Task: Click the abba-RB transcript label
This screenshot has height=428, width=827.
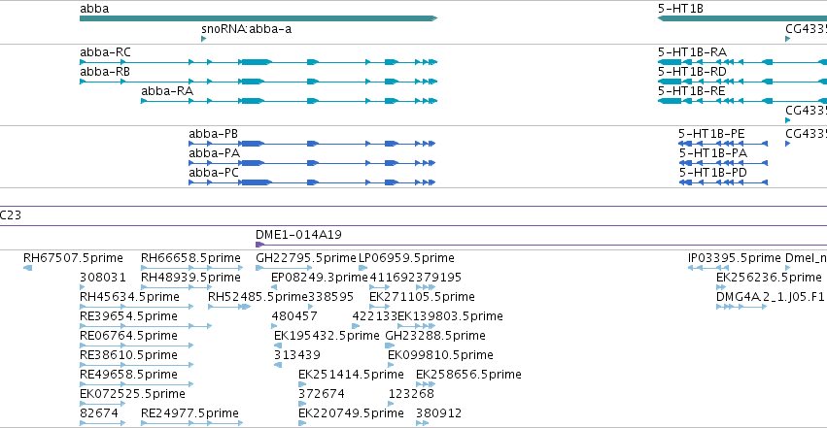Action: (x=104, y=72)
